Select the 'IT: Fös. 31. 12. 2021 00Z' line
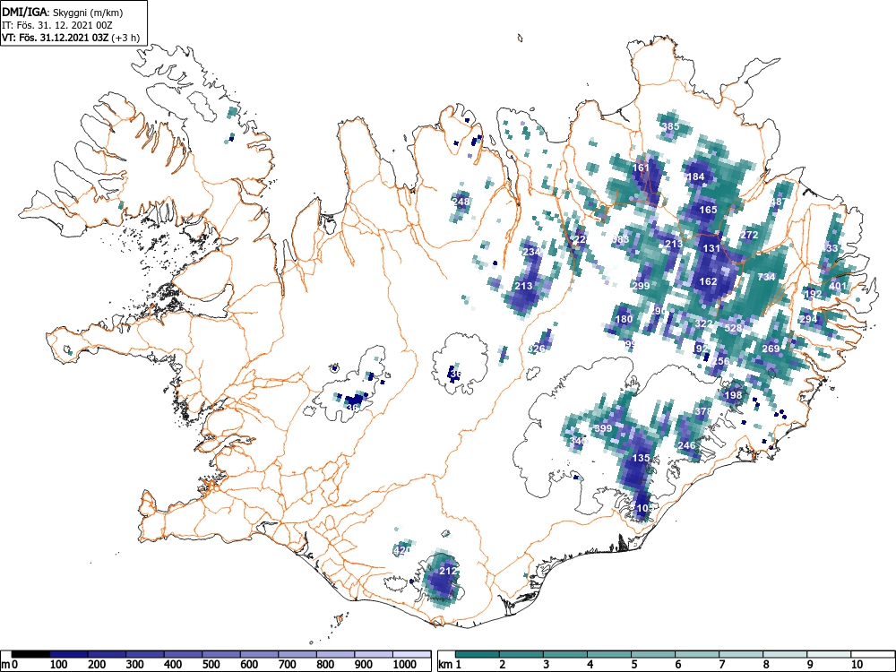Image resolution: width=896 pixels, height=672 pixels. point(56,25)
